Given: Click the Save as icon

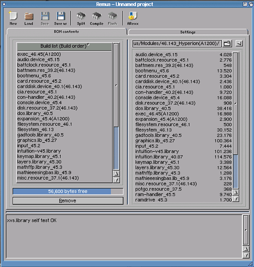Looking at the screenshot, I should [x=60, y=17].
